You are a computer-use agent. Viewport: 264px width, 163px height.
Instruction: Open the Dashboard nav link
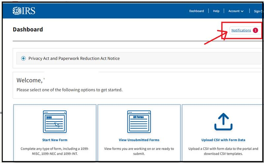point(196,11)
